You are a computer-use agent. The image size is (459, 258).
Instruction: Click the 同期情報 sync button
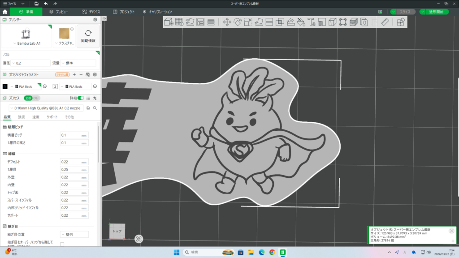click(88, 36)
